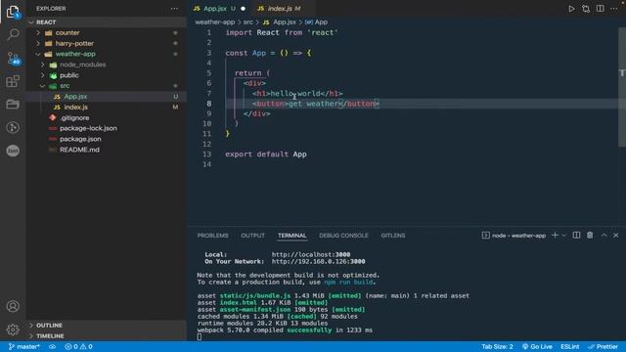Click ESLint status bar item
Screen dimensions: 626x352
pos(569,346)
